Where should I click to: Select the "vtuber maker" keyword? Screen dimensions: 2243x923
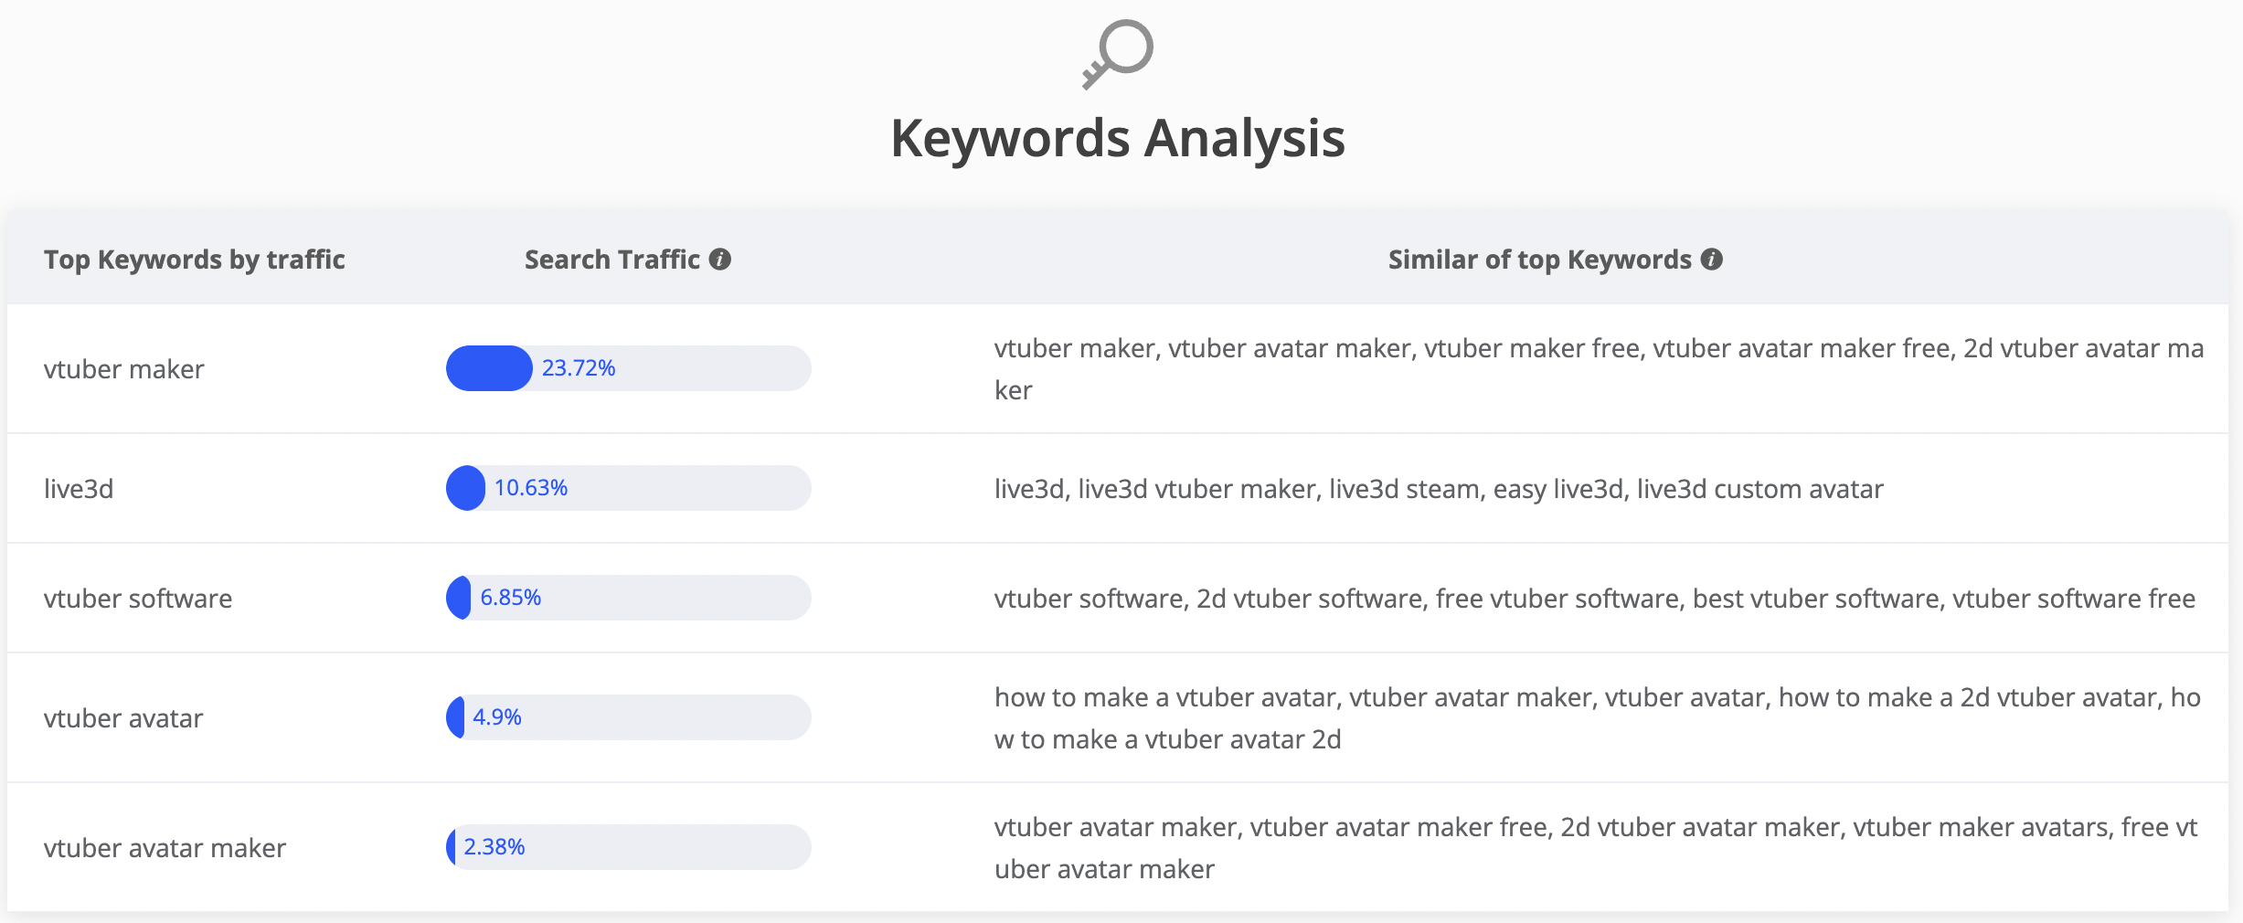[x=124, y=369]
